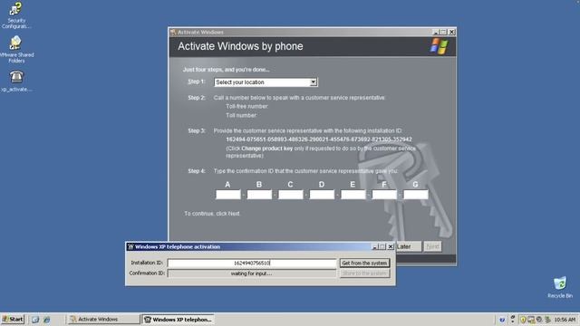Click the security shield tray icon
Viewport: 580px width, 326px height.
[523, 320]
